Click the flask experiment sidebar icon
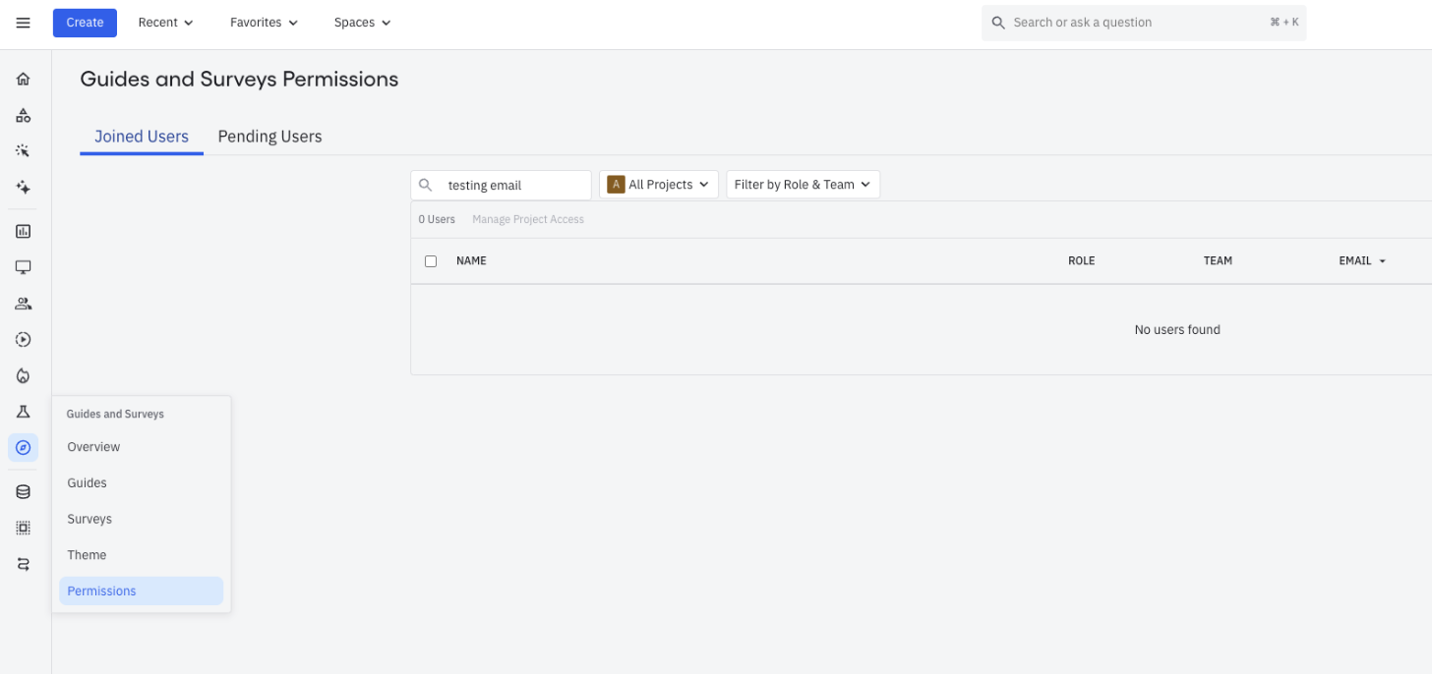The height and width of the screenshot is (674, 1432). pos(24,412)
